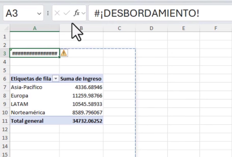The image size is (232, 157).
Task: Select column E header
Action: click(183, 28)
